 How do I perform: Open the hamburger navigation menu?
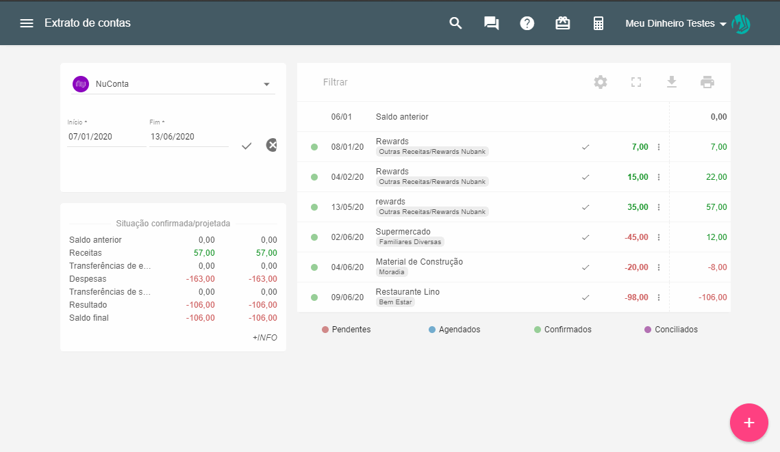coord(27,23)
